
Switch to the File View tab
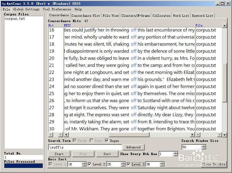[111, 16]
